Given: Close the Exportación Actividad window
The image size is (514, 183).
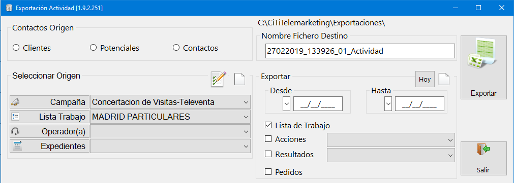Looking at the screenshot, I should point(501,8).
